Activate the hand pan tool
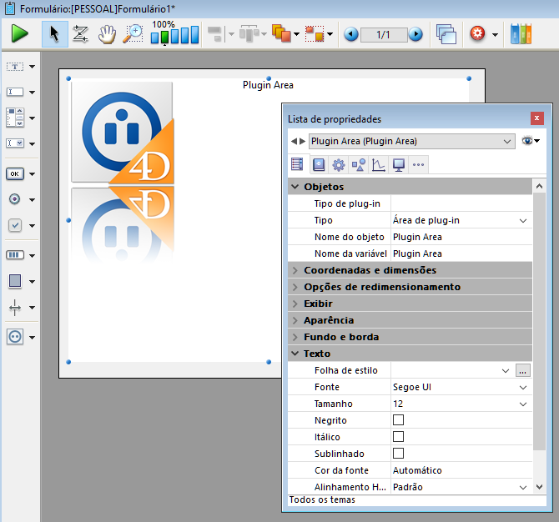Screen dimensions: 559x522 coord(107,34)
